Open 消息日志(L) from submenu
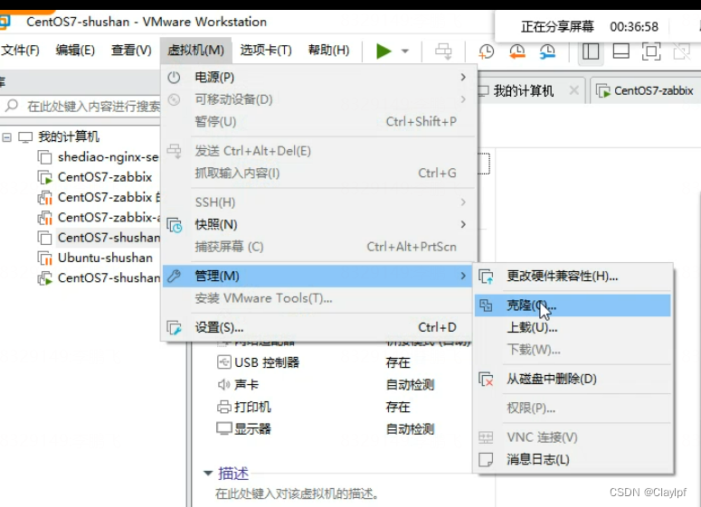 point(573,459)
